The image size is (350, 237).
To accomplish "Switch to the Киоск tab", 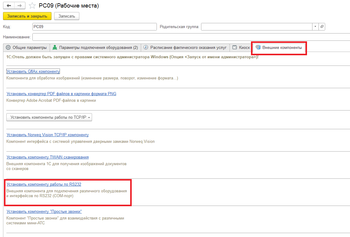I will [241, 48].
